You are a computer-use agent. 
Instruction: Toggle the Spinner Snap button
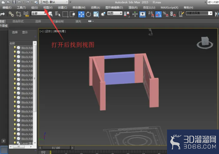click(173, 14)
